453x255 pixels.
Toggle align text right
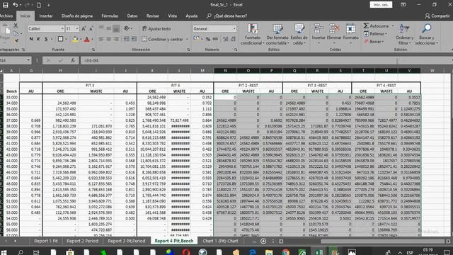point(116,39)
